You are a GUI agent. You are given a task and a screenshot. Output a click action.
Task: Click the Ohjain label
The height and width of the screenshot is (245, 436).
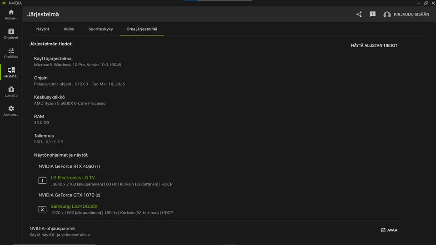pyautogui.click(x=40, y=78)
